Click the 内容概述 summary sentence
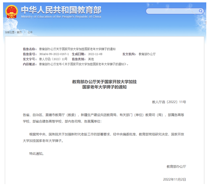The width and height of the screenshot is (209, 185). pyautogui.click(x=84, y=64)
